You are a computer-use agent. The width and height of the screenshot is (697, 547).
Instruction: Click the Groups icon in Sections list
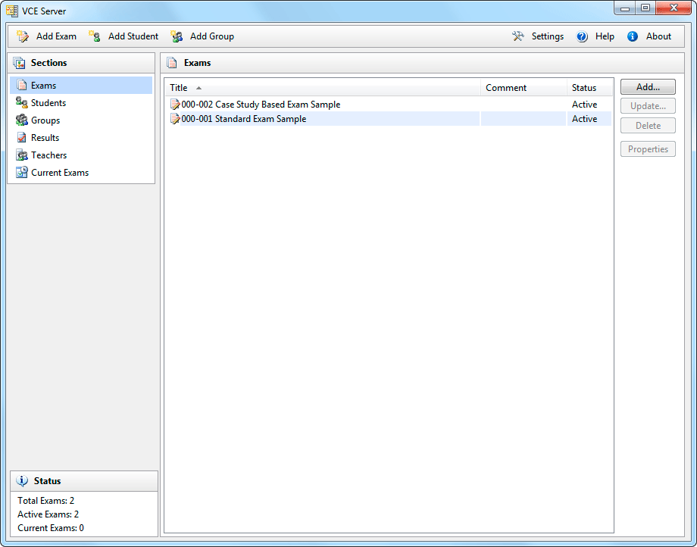[x=21, y=120]
